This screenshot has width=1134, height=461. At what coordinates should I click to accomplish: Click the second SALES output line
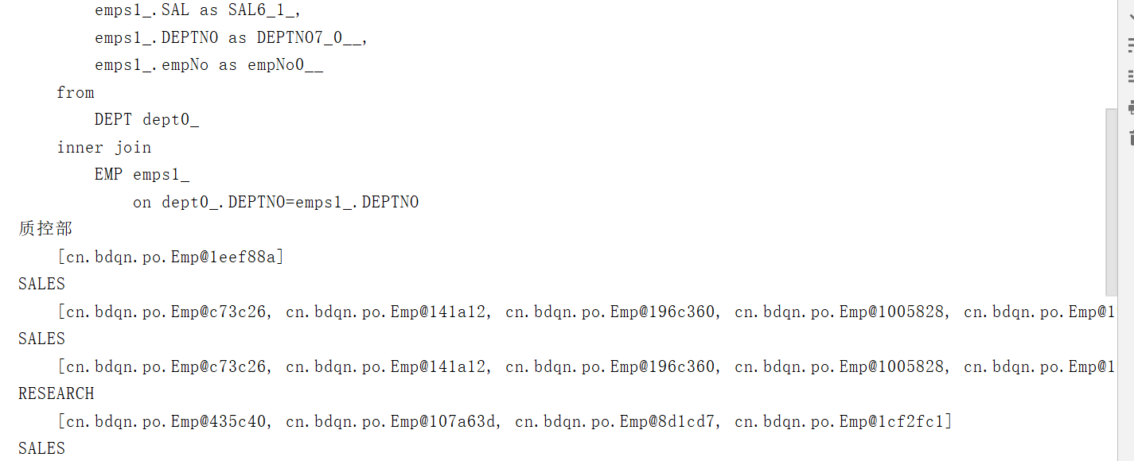41,339
